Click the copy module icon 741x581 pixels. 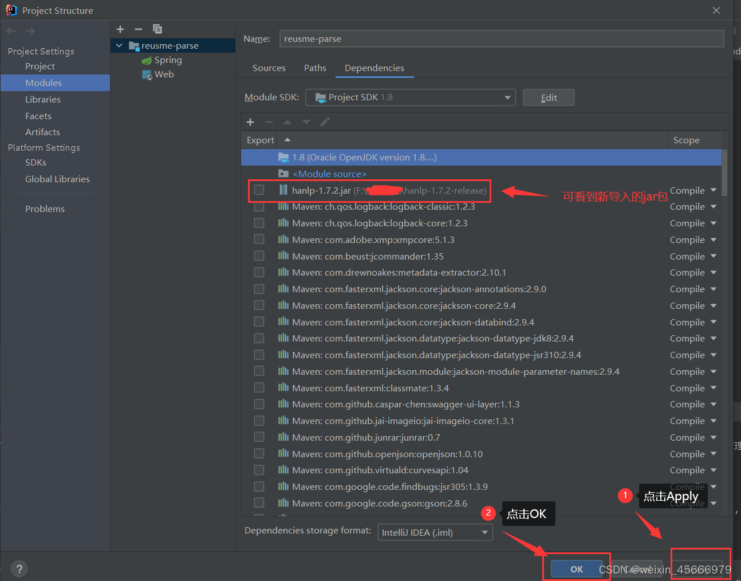click(x=157, y=29)
